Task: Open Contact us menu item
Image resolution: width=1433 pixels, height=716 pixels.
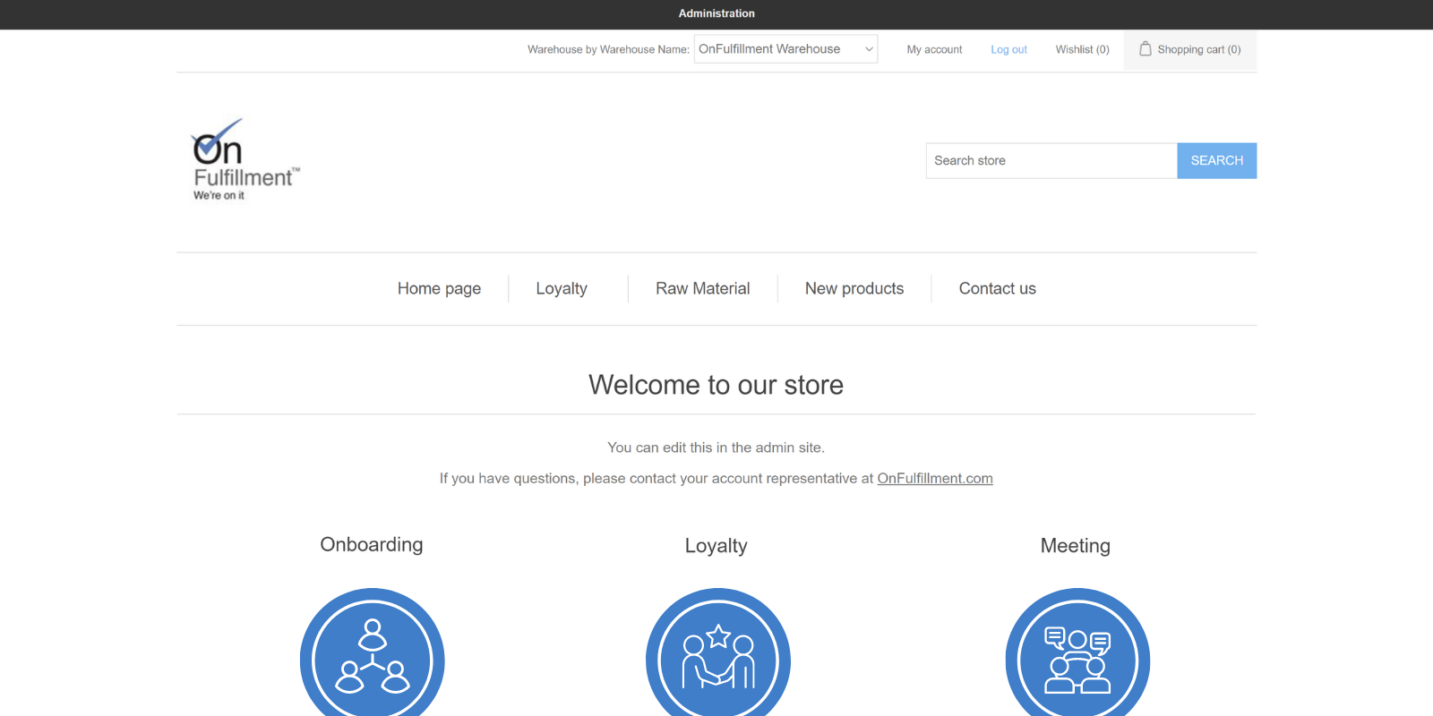Action: coord(997,288)
